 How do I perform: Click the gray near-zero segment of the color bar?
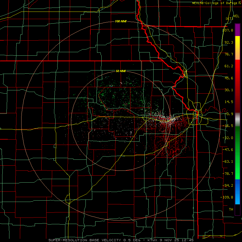pos(237,120)
